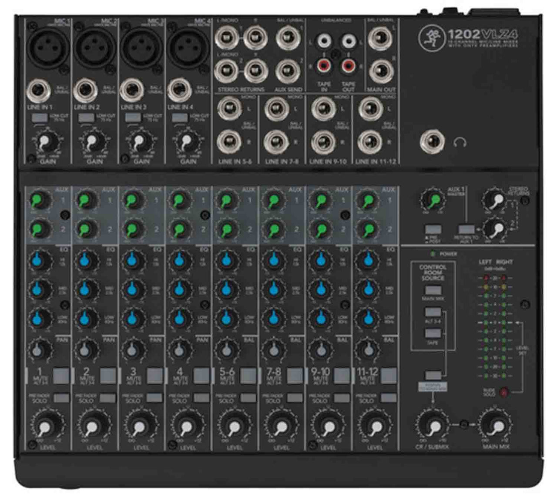Click the AUX SEND 1 jack
The image size is (557, 504).
click(287, 38)
